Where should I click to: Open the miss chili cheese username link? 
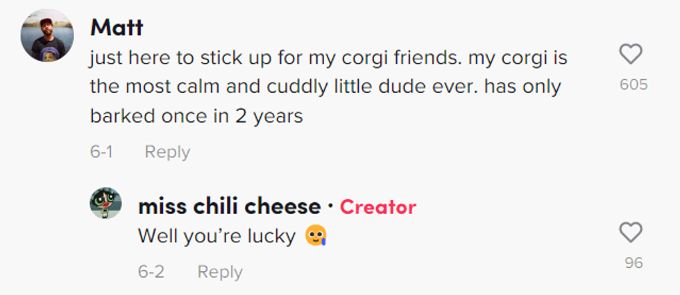point(229,206)
